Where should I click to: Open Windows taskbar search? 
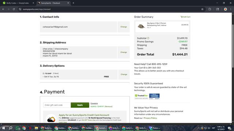[11, 128]
